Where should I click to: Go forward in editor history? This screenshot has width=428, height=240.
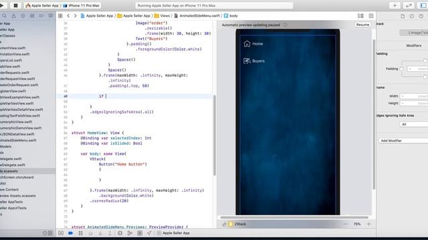(75, 16)
